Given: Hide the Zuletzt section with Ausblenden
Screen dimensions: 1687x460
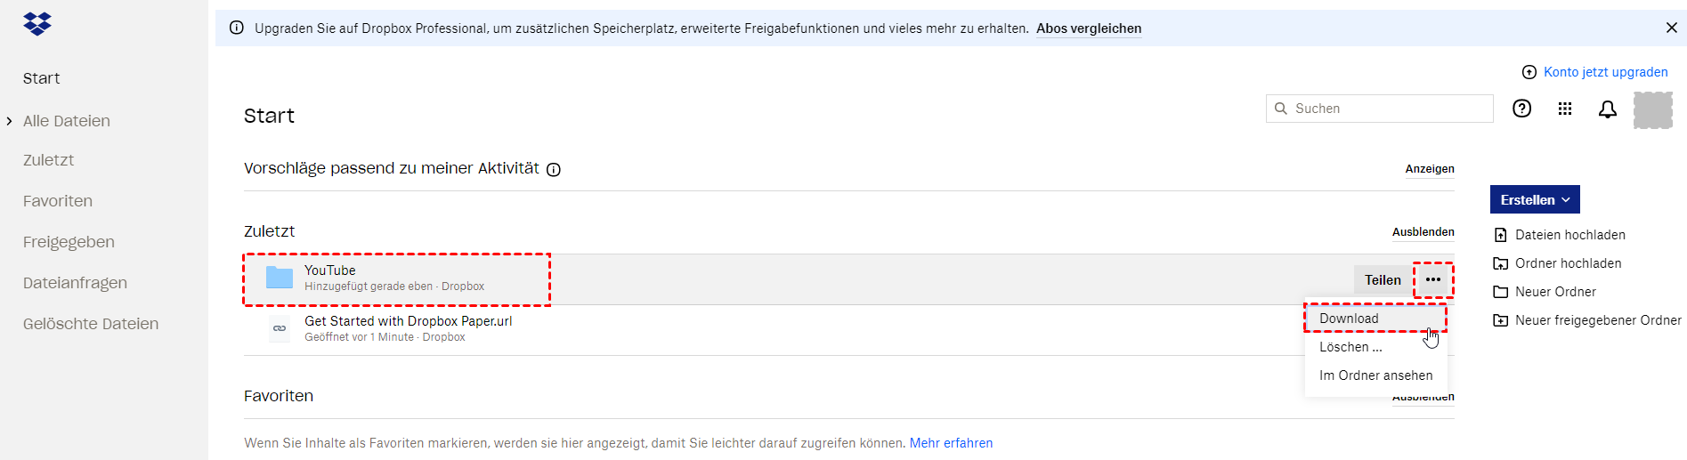Looking at the screenshot, I should coord(1423,232).
